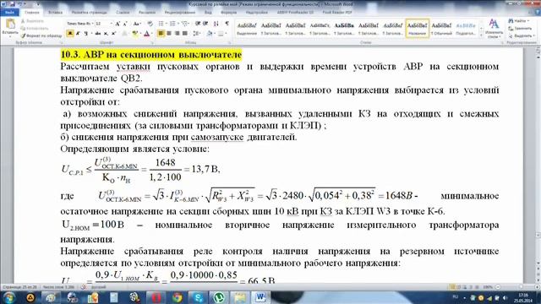The height and width of the screenshot is (304, 541).
Task: Click the Windows Start button
Action: tap(9, 297)
